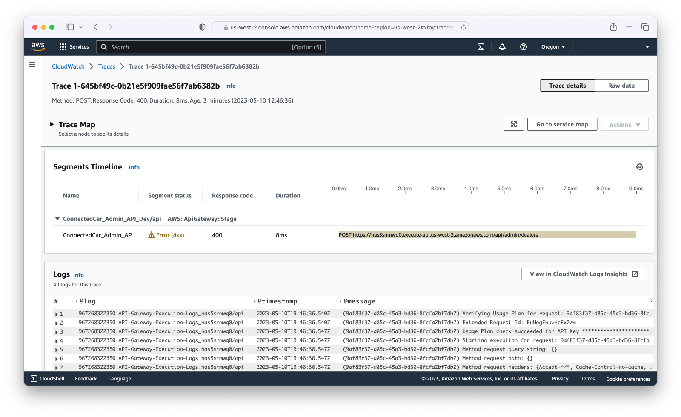
Task: Open the notifications bell
Action: (502, 47)
